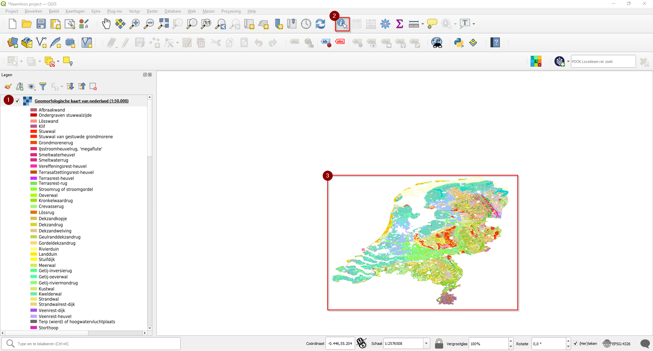Toggle the (Her)teken render checkbox
653x351 pixels.
point(575,344)
